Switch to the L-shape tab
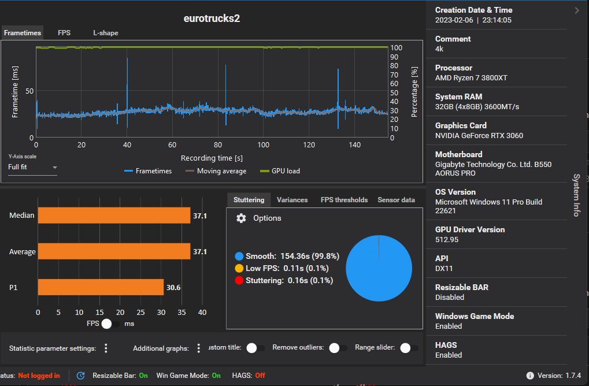 tap(106, 33)
